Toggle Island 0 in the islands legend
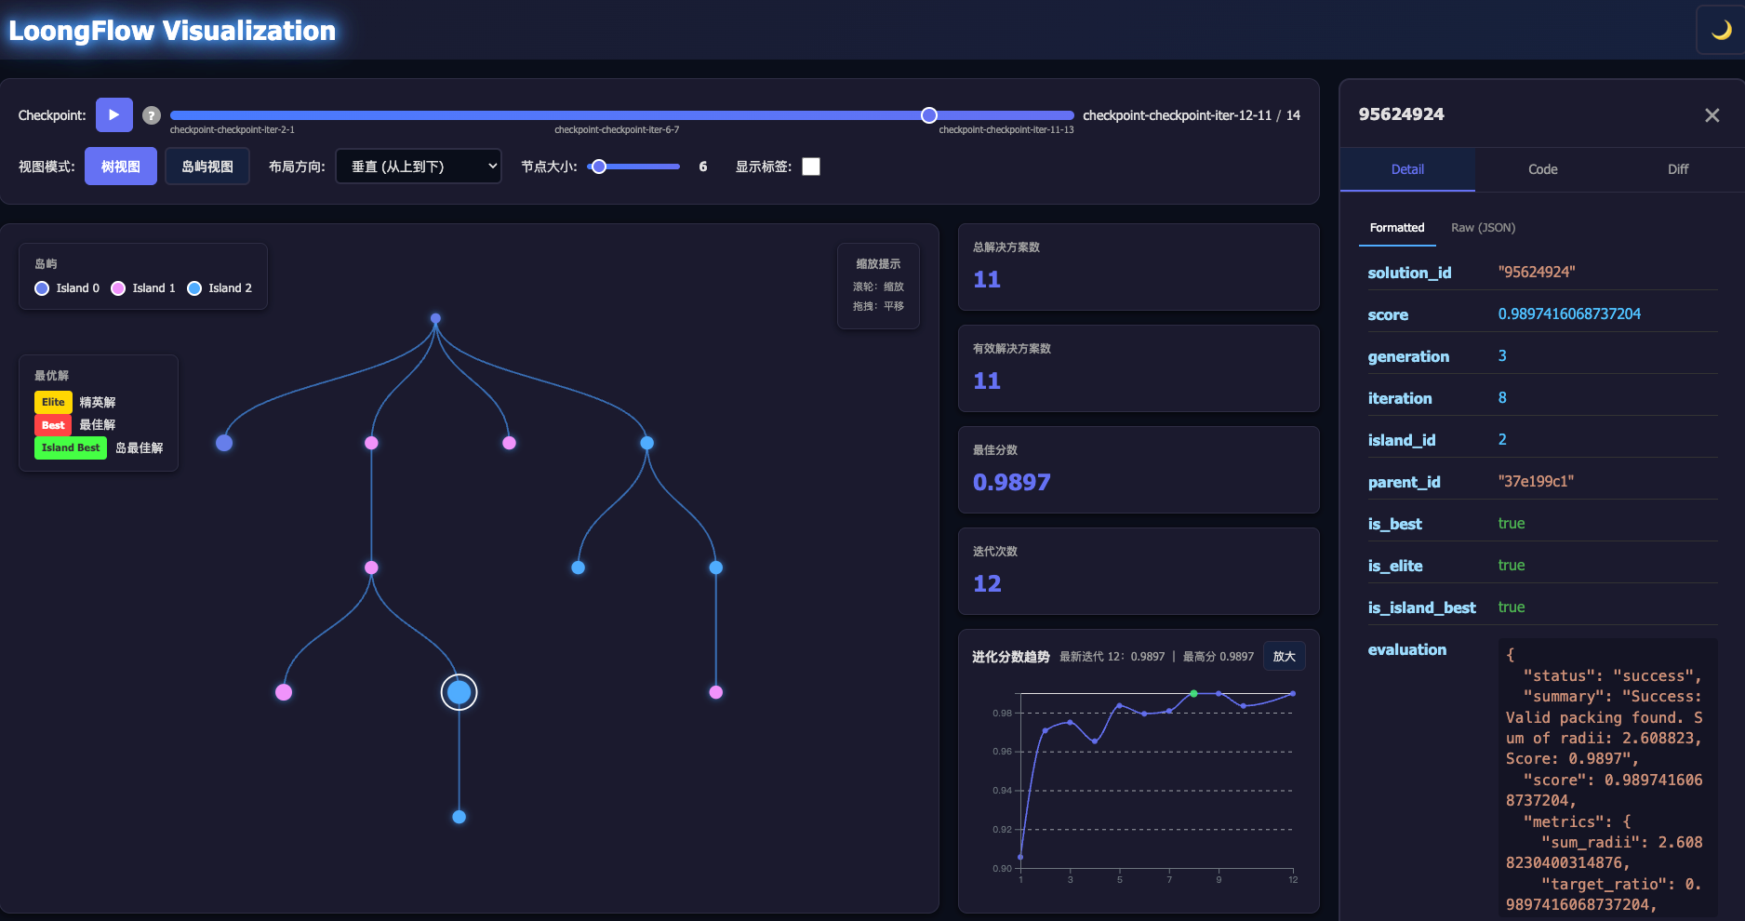 click(41, 288)
